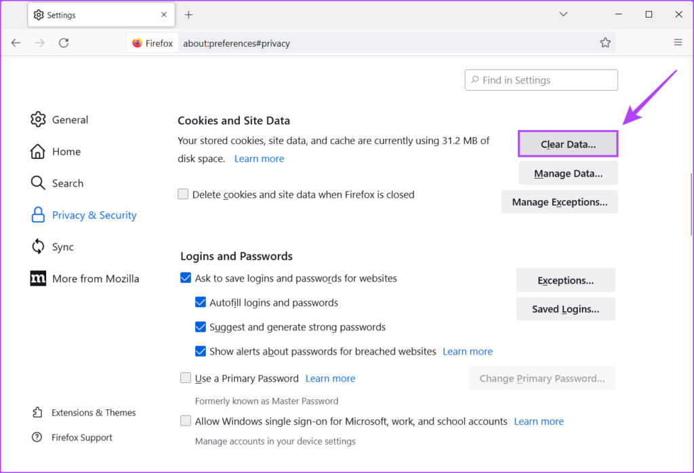This screenshot has width=694, height=473.
Task: Open a new browser tab
Action: pos(188,14)
